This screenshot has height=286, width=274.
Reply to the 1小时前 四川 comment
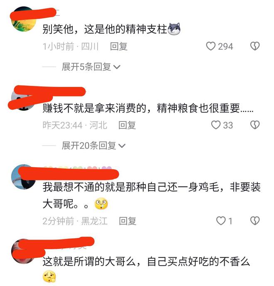pyautogui.click(x=119, y=46)
